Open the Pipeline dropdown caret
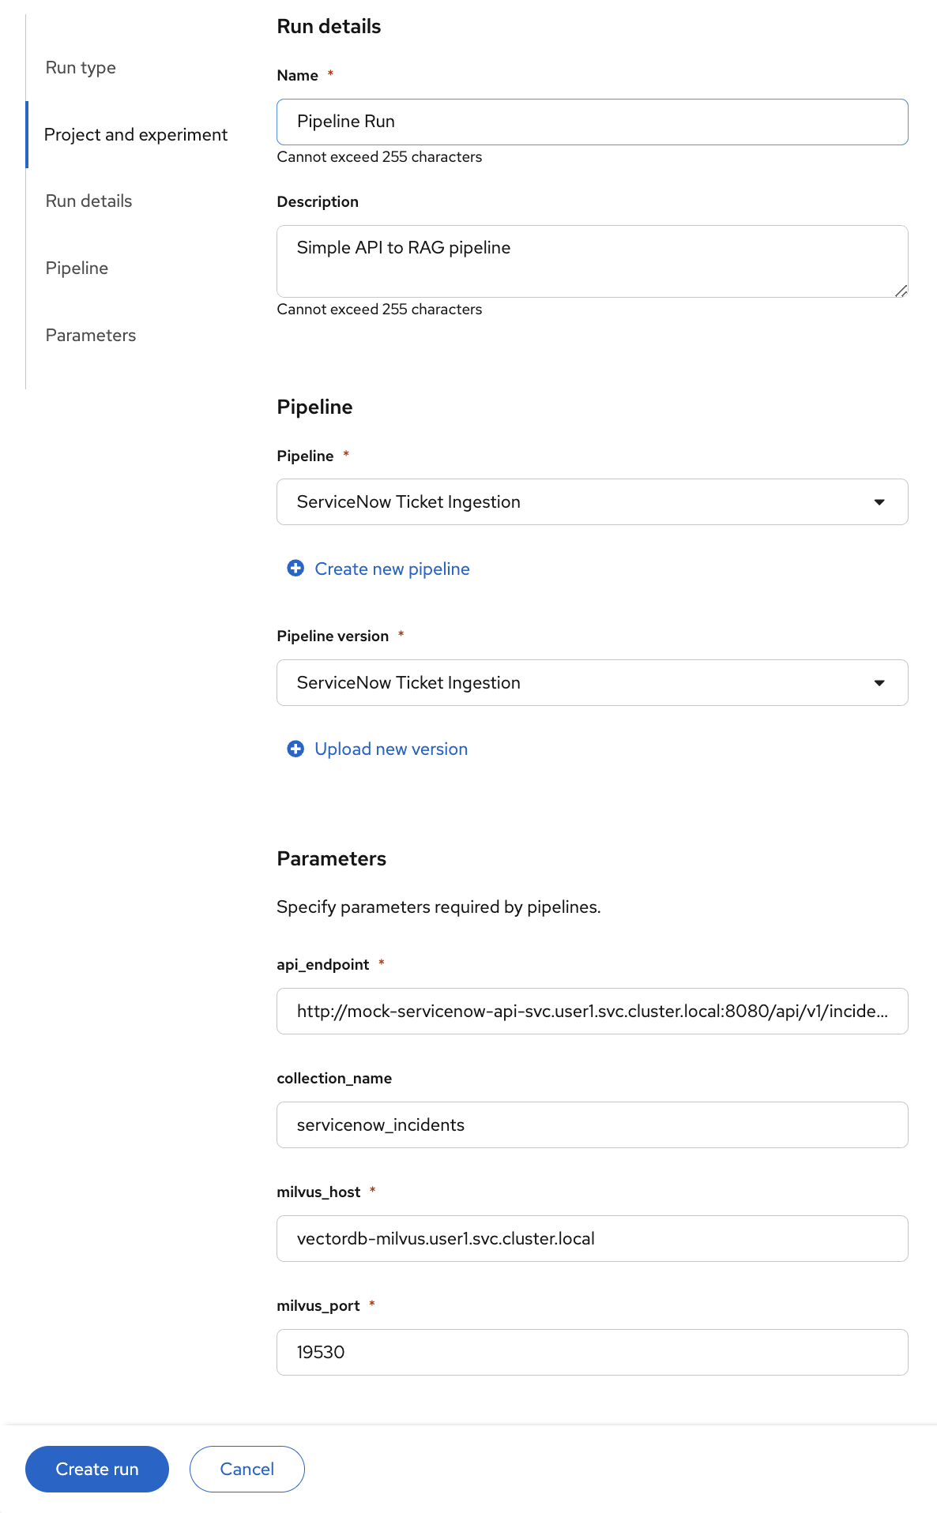This screenshot has height=1513, width=937. click(879, 501)
